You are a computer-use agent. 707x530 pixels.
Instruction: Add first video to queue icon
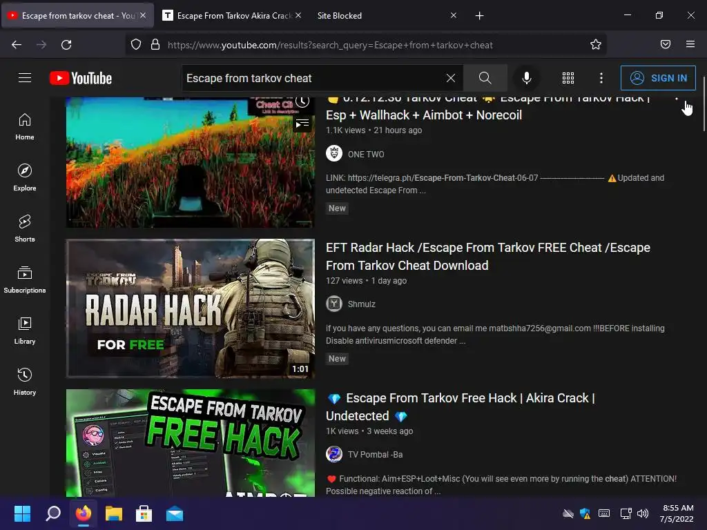point(302,123)
